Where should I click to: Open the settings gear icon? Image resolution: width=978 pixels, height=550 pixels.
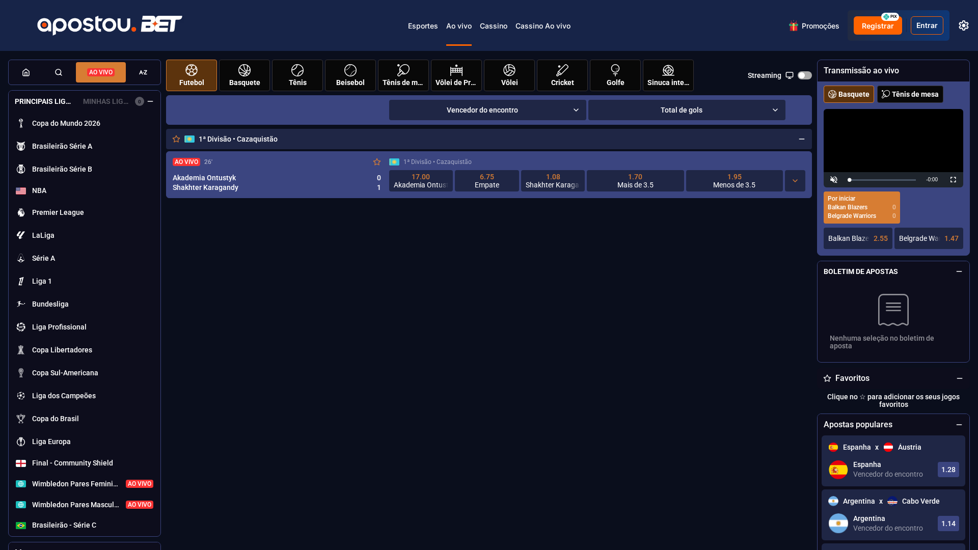(x=963, y=25)
